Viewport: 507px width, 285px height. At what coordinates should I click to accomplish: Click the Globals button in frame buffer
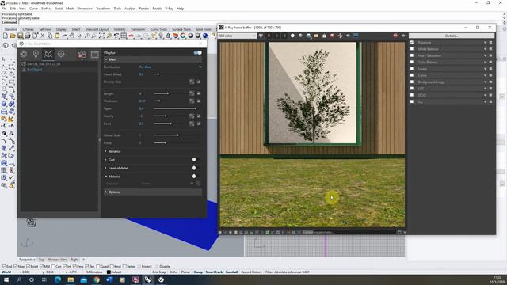(x=452, y=36)
